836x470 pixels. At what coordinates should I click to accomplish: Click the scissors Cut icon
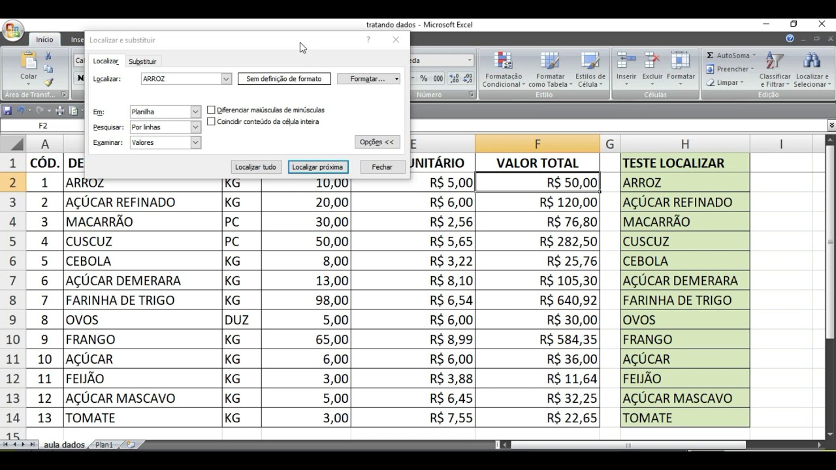tap(48, 56)
